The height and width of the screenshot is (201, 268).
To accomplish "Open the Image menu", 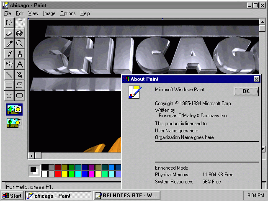I will tap(49, 13).
